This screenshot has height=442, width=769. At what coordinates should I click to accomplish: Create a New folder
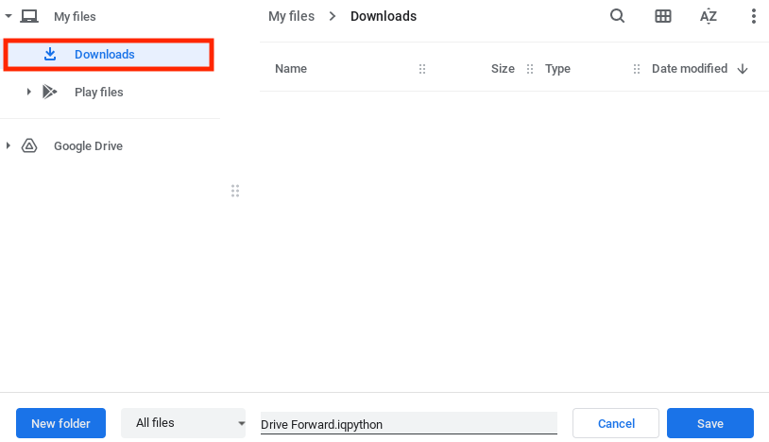click(x=60, y=423)
